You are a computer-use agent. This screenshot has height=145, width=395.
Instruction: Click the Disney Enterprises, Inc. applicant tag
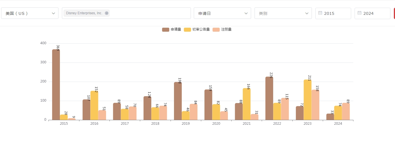click(87, 13)
